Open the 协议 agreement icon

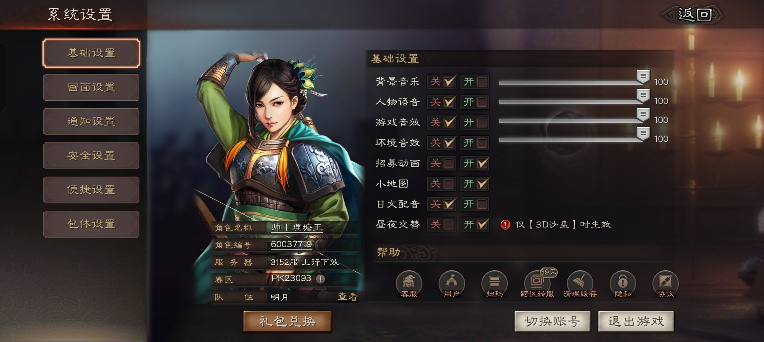(x=665, y=284)
